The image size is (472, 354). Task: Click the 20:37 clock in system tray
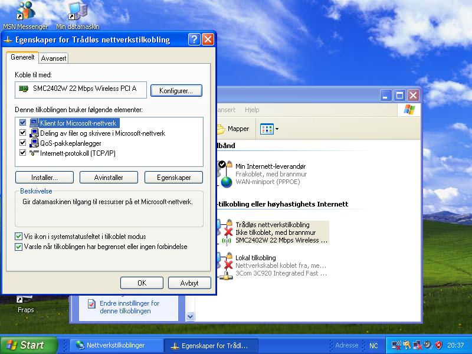pyautogui.click(x=455, y=345)
